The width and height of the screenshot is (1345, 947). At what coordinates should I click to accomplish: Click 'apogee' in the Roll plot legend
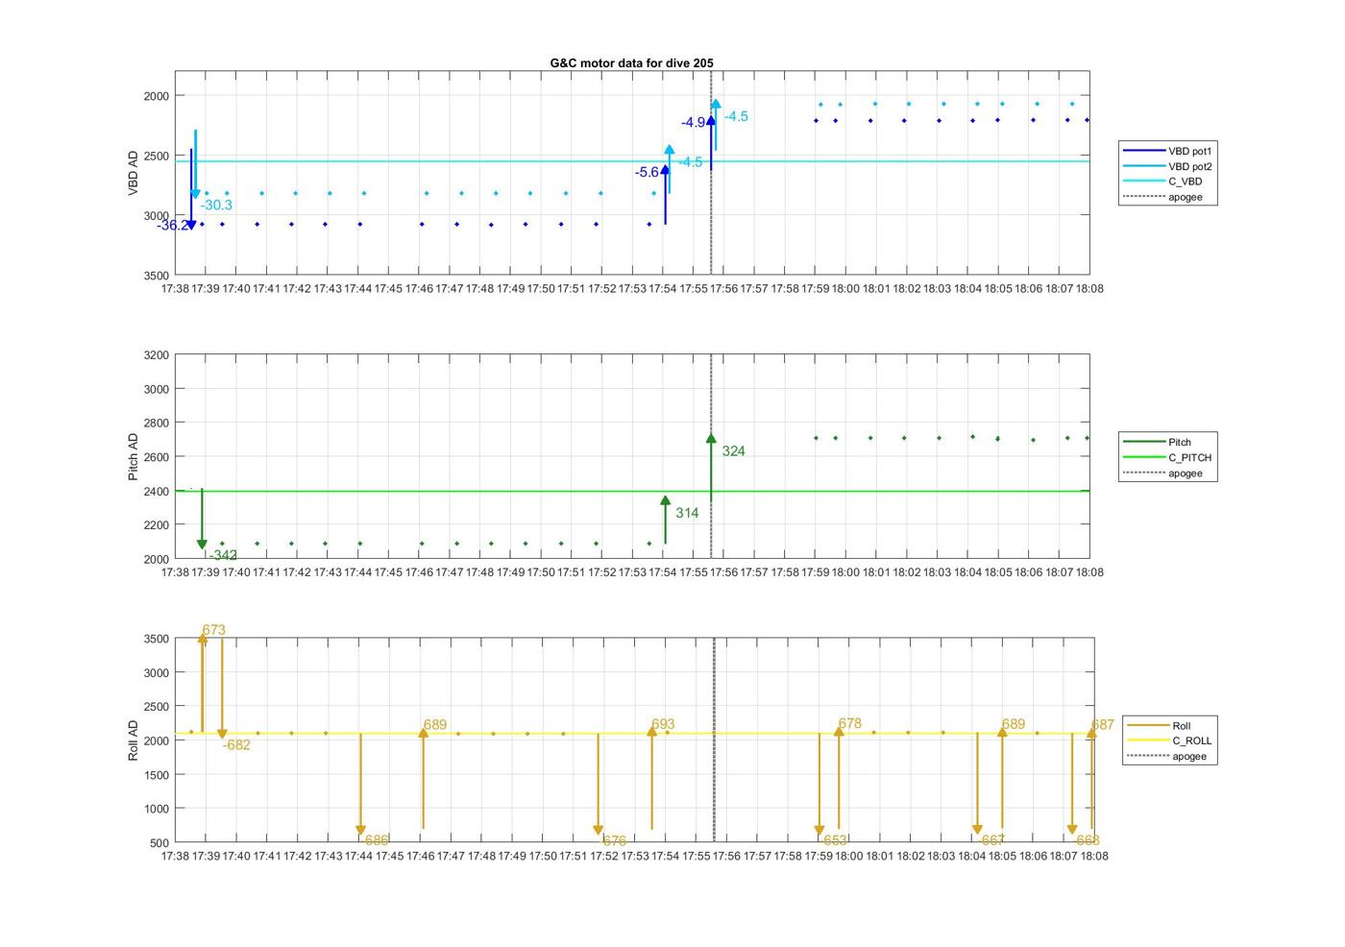click(1169, 756)
